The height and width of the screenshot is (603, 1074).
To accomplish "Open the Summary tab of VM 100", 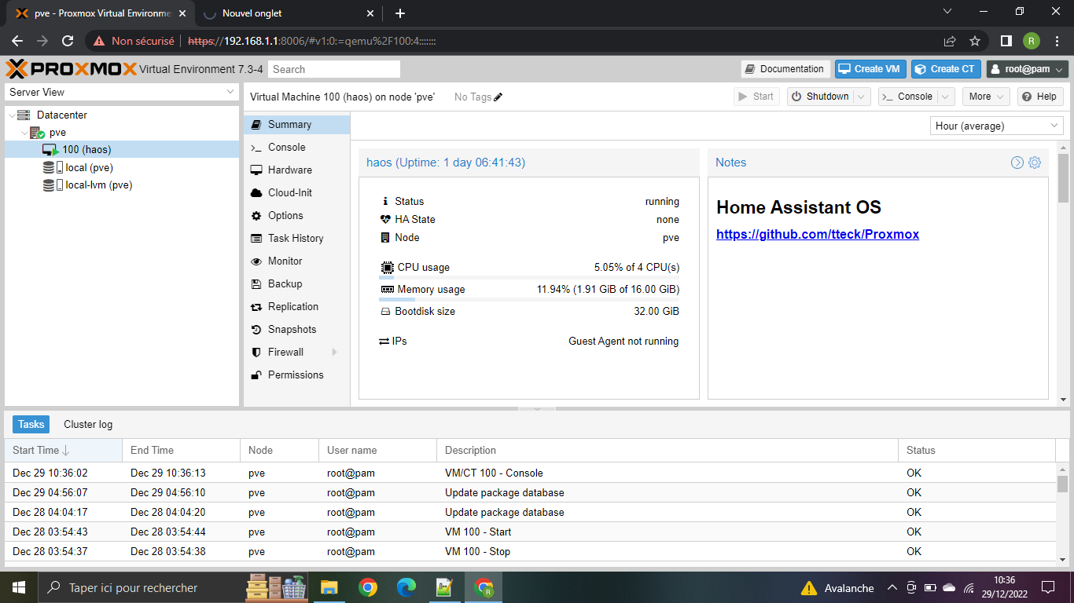I will [x=296, y=124].
